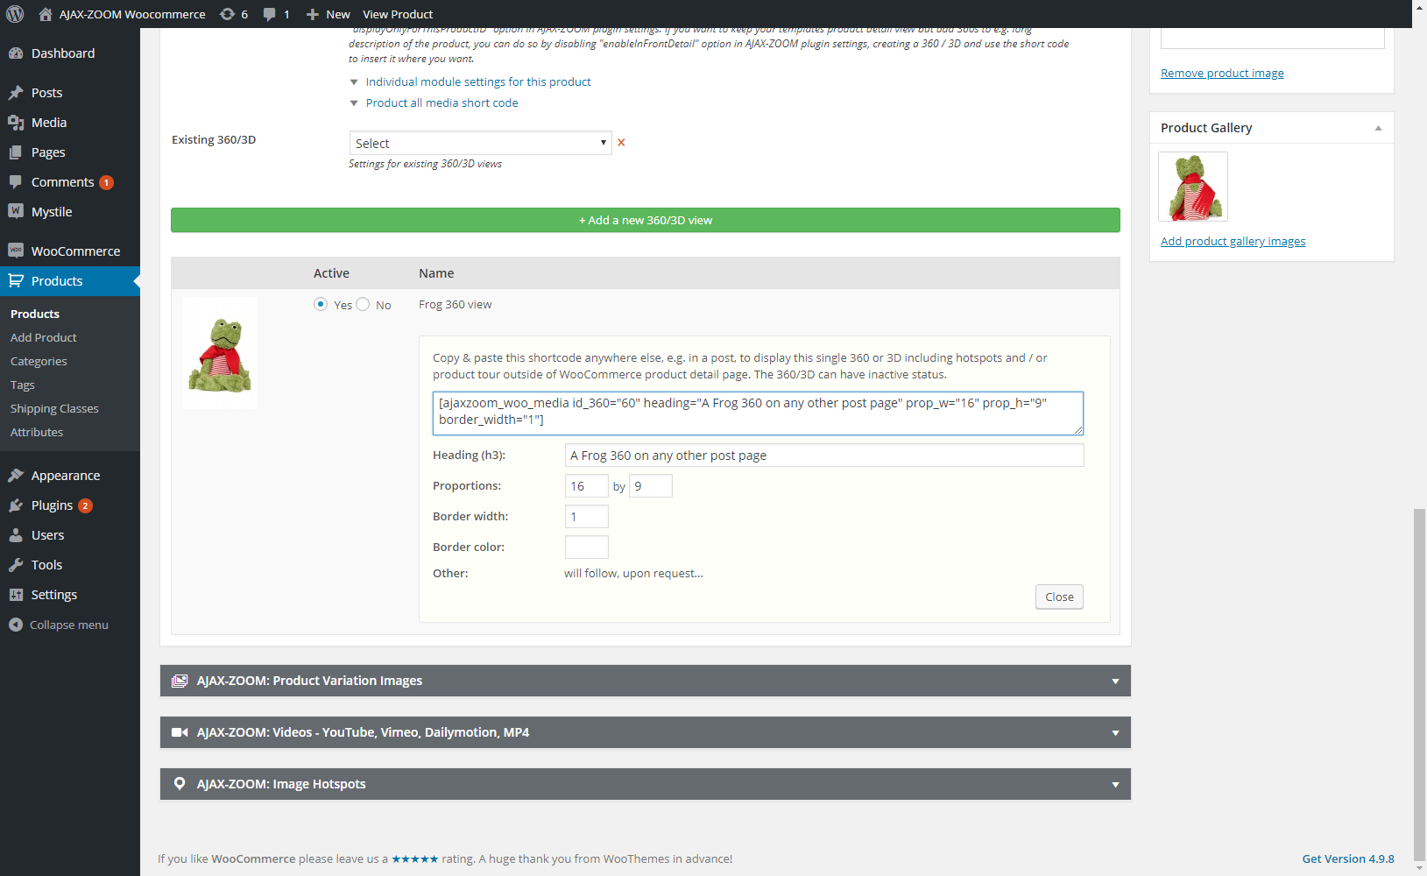Click the Media icon in sidebar
This screenshot has width=1427, height=876.
point(16,123)
